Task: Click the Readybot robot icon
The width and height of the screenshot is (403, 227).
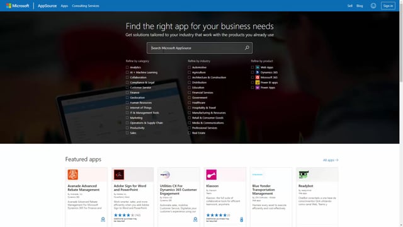Action: (x=304, y=175)
